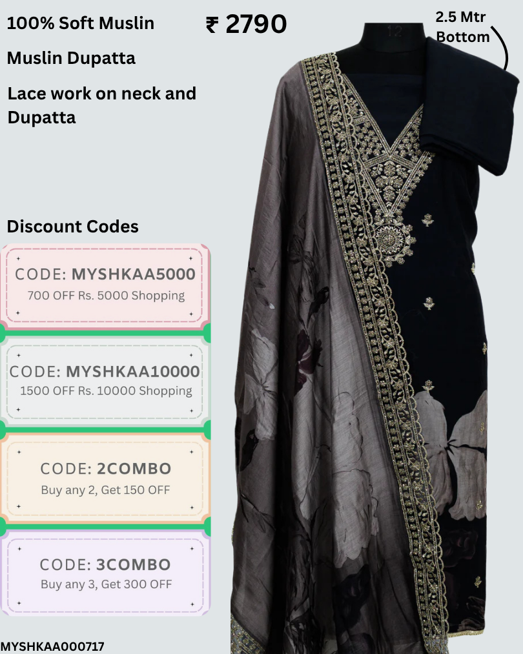Click the 100% Soft Muslin text

click(81, 23)
